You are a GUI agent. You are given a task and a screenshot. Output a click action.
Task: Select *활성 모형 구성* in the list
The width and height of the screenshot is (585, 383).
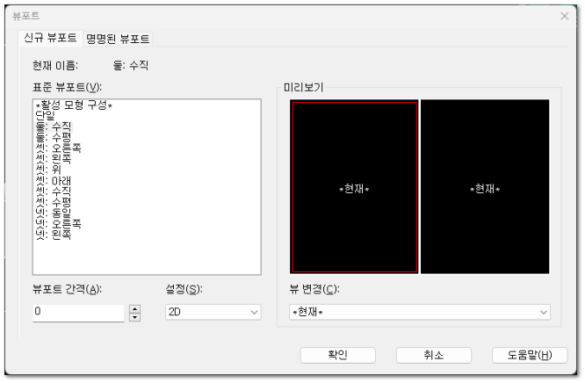74,105
